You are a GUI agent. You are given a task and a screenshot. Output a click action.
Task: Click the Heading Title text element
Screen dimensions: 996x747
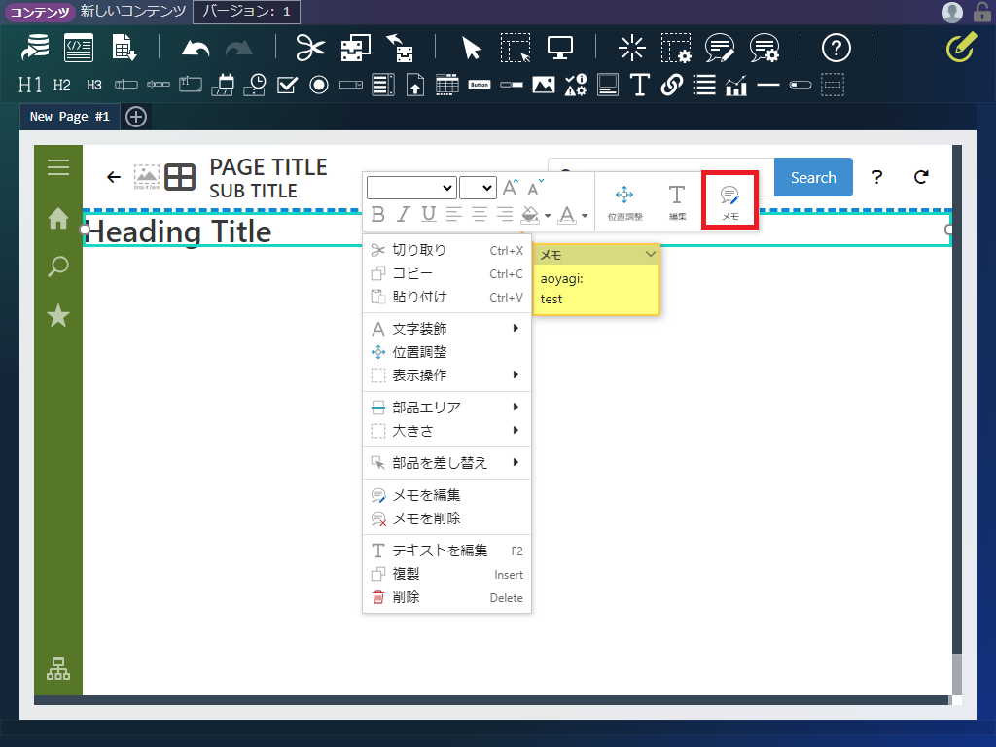pos(180,231)
